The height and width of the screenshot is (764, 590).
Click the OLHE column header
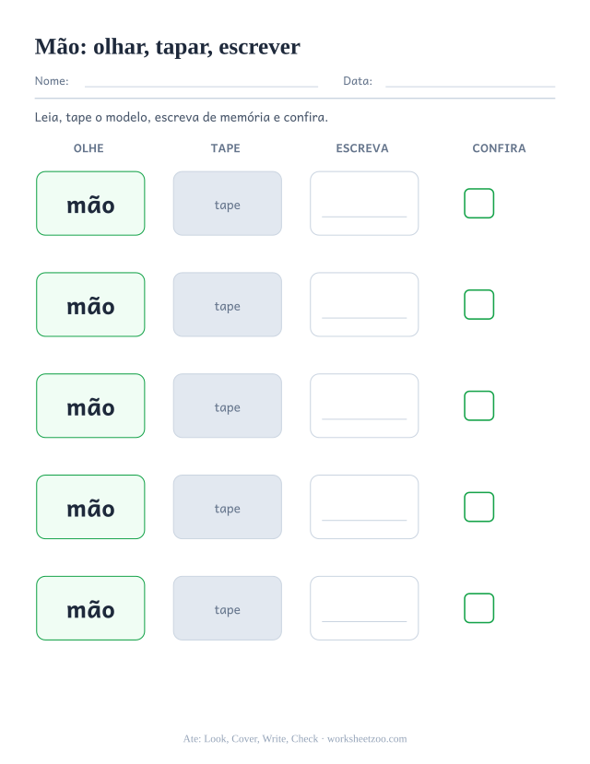point(88,148)
